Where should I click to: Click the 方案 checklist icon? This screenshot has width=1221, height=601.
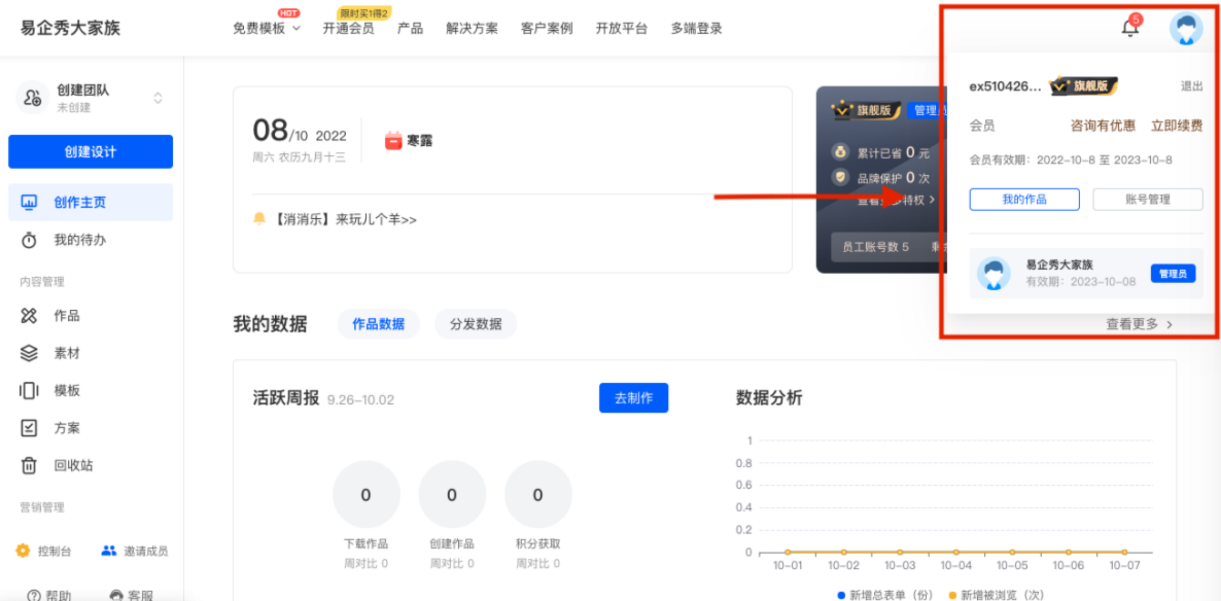tap(29, 428)
